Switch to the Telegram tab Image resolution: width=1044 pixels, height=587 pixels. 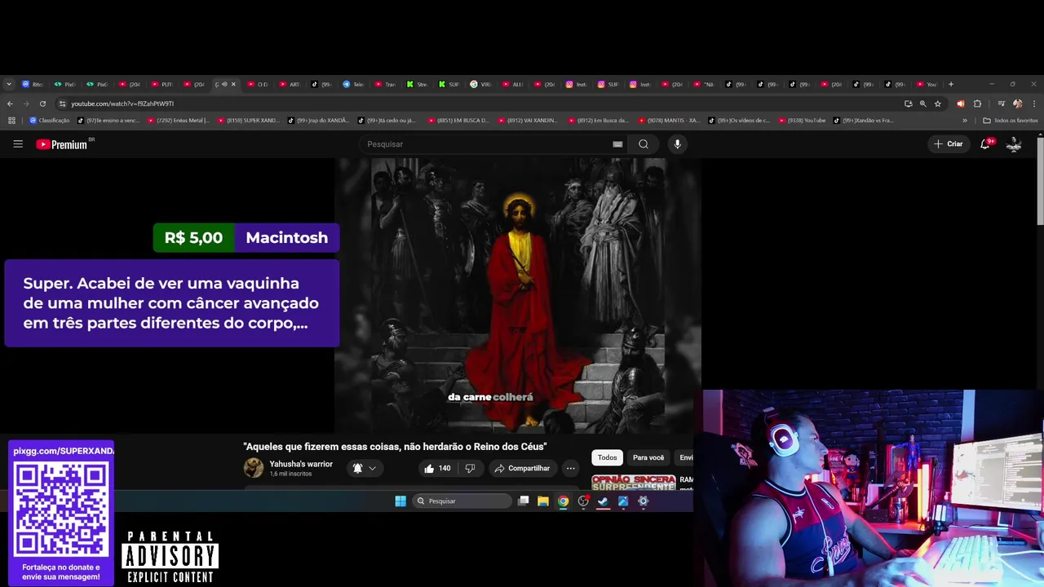click(x=356, y=84)
